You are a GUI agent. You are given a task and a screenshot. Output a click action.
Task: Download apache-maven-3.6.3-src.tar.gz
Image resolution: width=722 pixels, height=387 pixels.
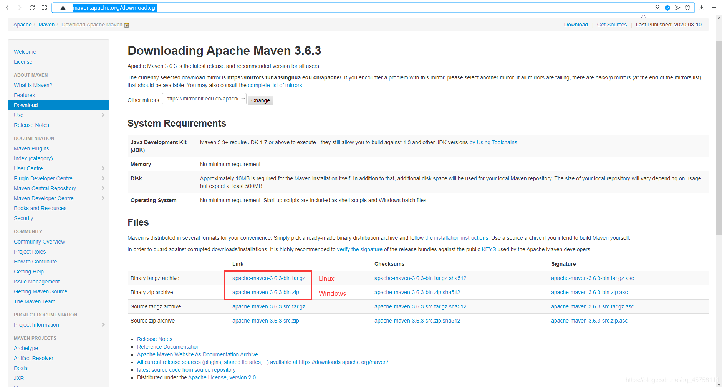pos(269,306)
